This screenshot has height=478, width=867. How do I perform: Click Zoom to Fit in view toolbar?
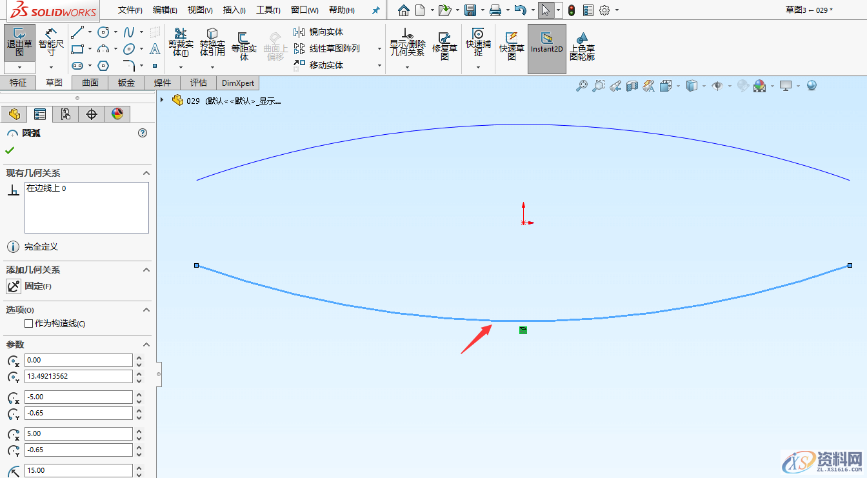tap(582, 85)
